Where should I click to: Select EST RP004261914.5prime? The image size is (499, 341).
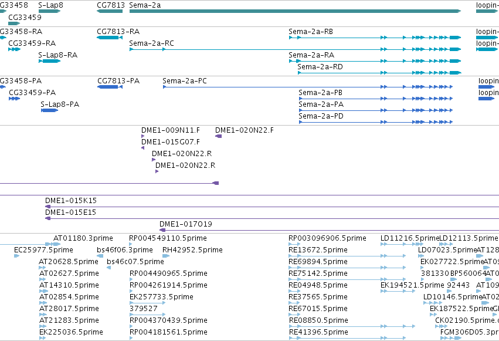(131, 291)
